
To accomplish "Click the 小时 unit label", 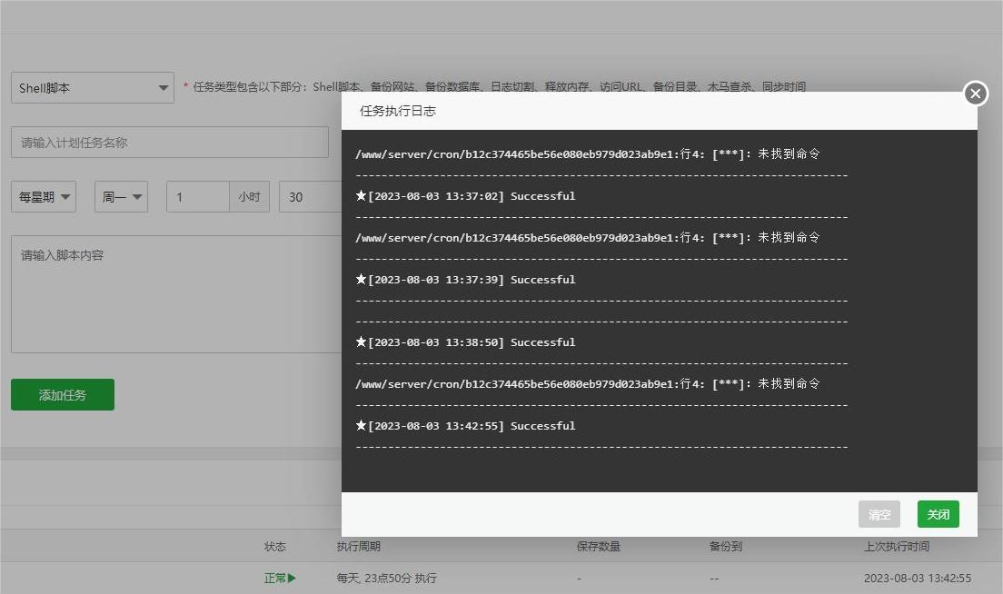I will 249,197.
